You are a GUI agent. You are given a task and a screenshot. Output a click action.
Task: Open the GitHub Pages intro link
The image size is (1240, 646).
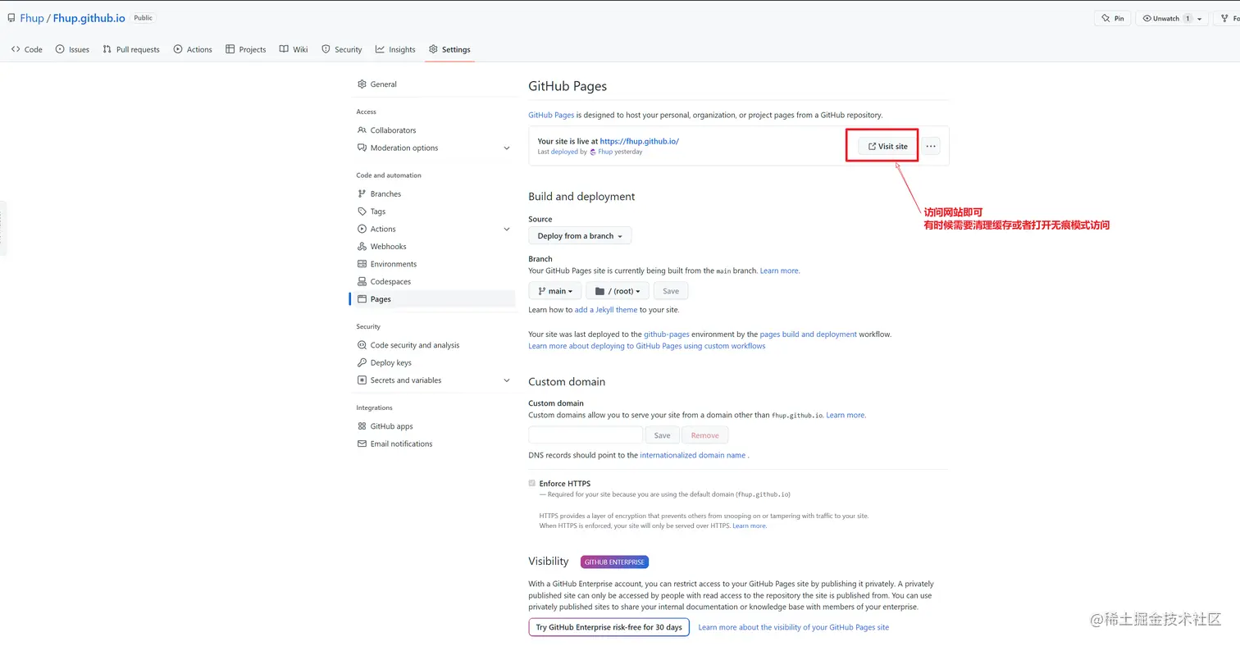tap(551, 115)
